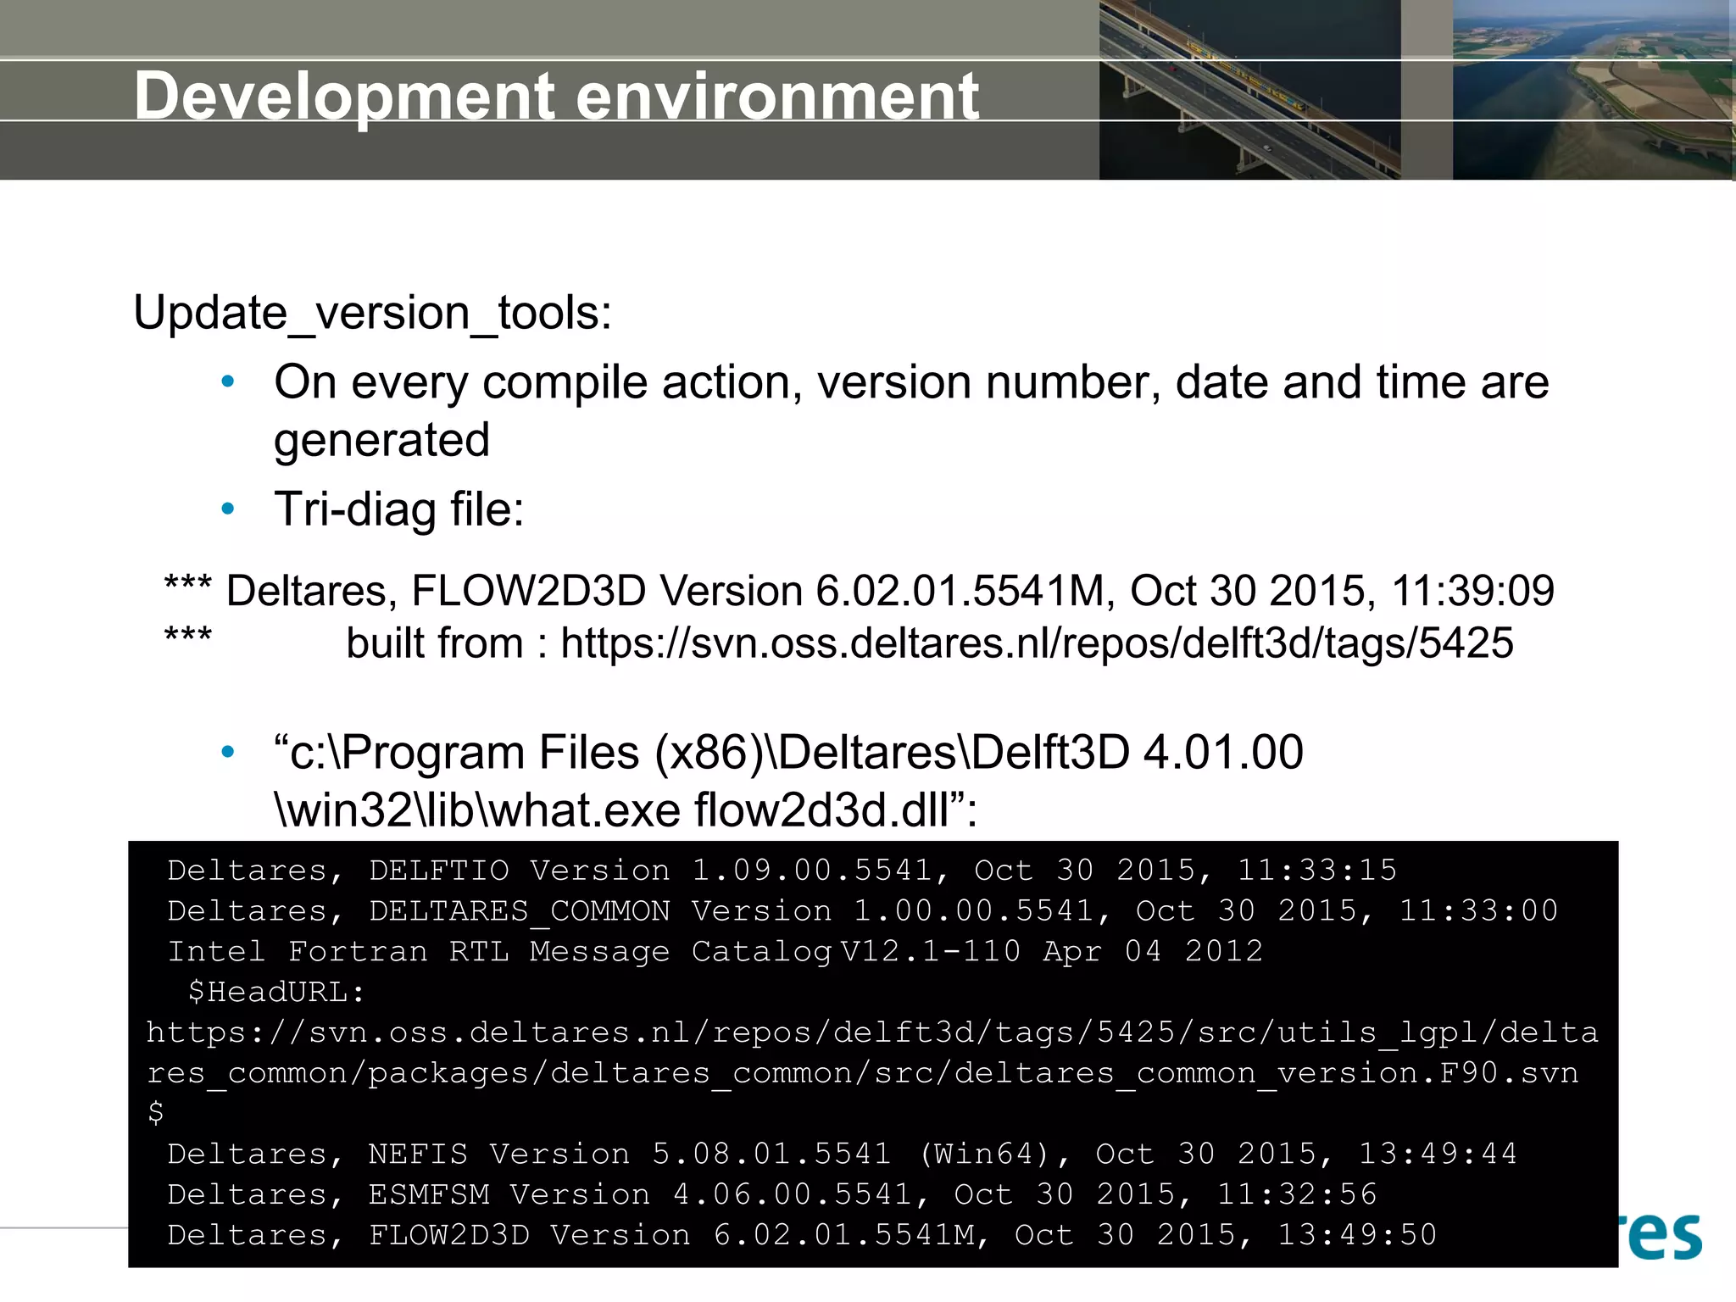Click the '$HeadURL:' terminal text
The height and width of the screenshot is (1302, 1736).
276,992
